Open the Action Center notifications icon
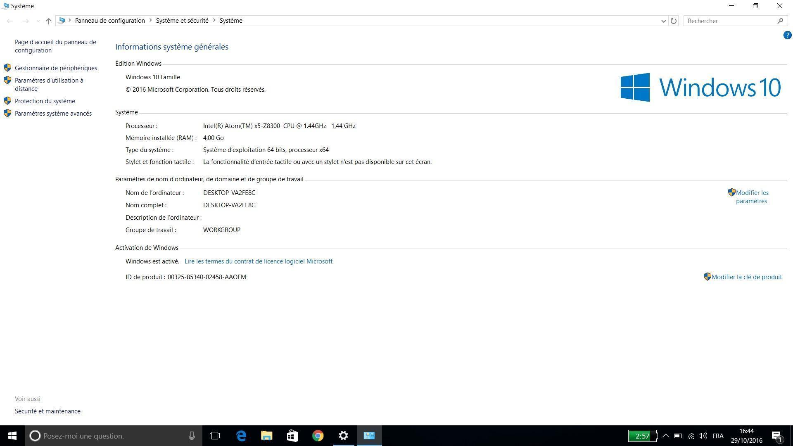The height and width of the screenshot is (446, 793). point(776,436)
